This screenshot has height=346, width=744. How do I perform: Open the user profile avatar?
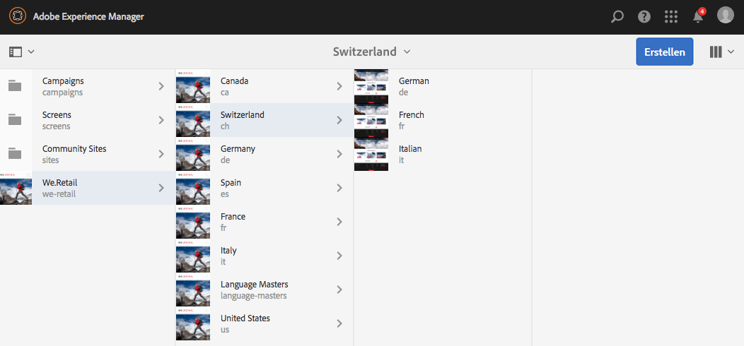click(x=725, y=15)
